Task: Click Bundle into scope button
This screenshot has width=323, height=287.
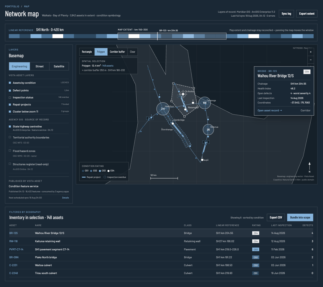Action: tap(300, 217)
